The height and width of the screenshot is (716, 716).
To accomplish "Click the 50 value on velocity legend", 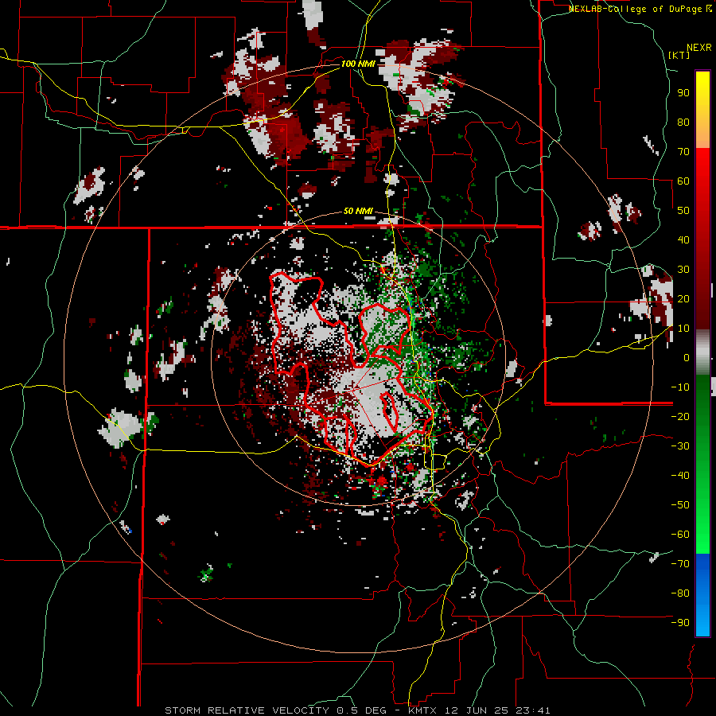I will [683, 211].
